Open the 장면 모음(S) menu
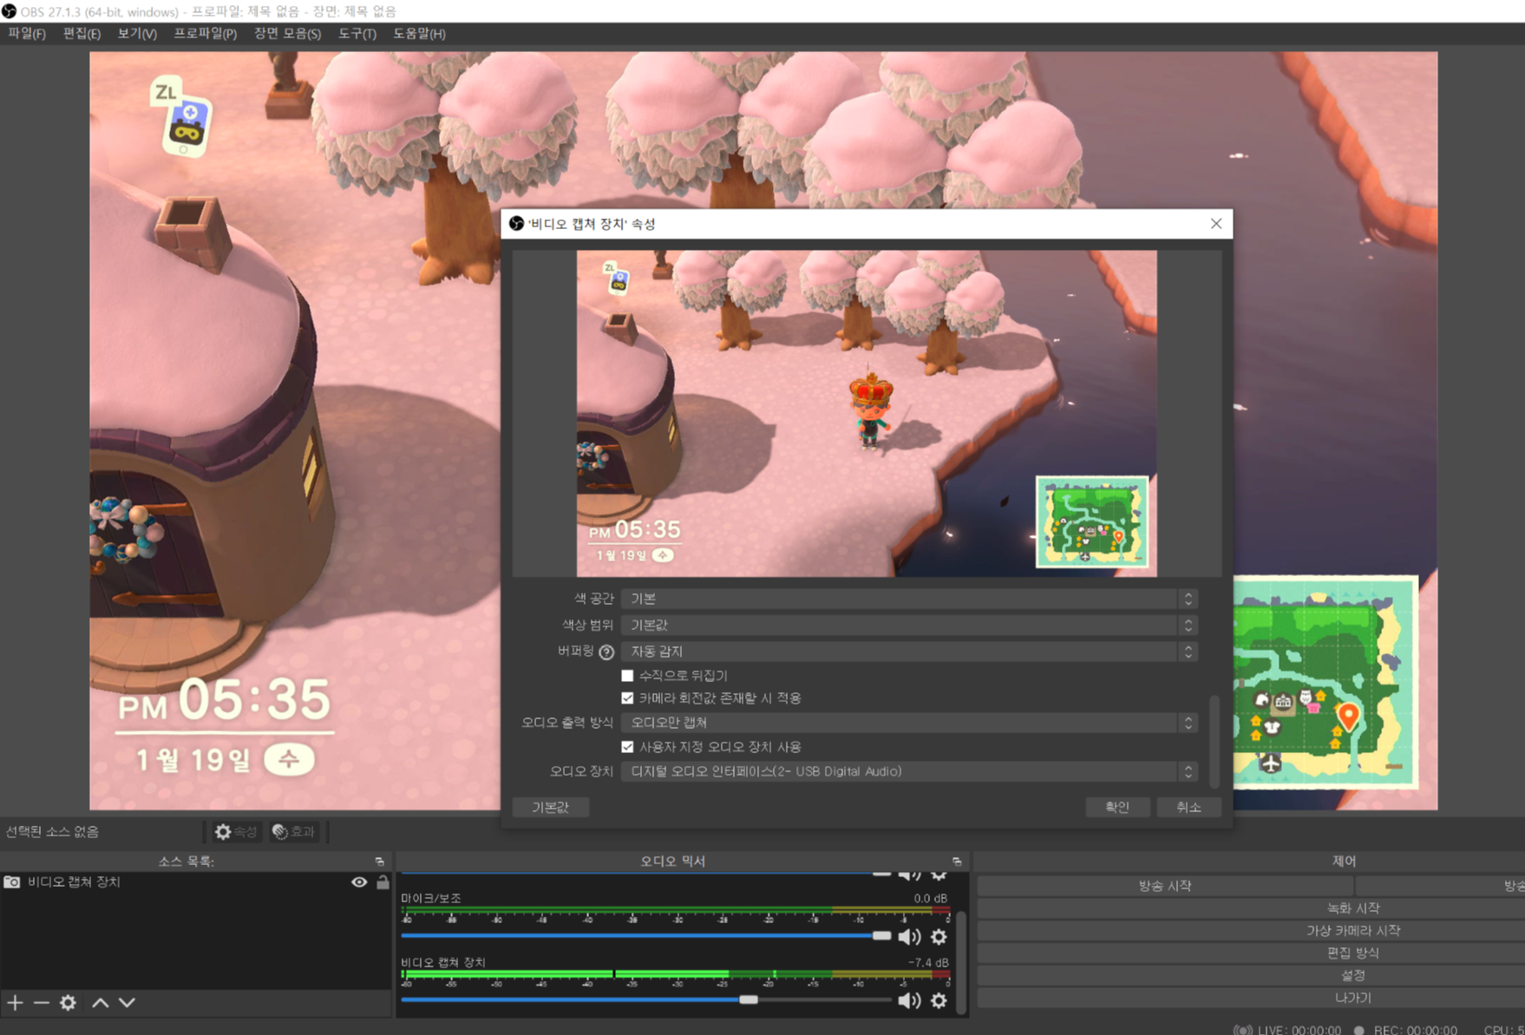Viewport: 1525px width, 1035px height. point(287,33)
